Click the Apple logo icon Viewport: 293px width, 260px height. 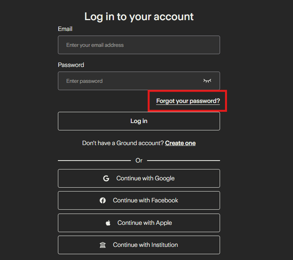click(108, 223)
